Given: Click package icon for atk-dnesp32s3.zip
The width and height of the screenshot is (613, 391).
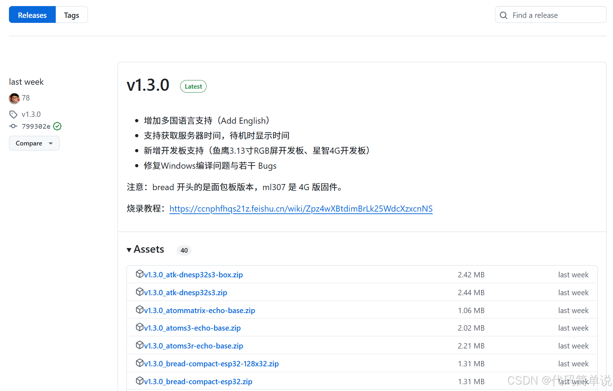Looking at the screenshot, I should point(140,292).
